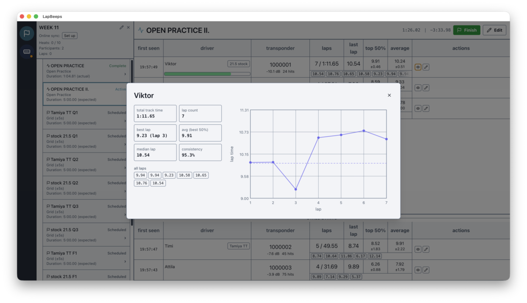Close the WEEK 11 panel with X
Viewport: 527px width, 303px height.
[x=129, y=28]
